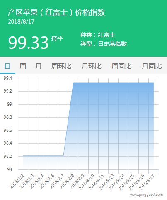Screen dimensions: 167x200
Task: Click the x-axis date 2018/8/17
Action: 146,182
